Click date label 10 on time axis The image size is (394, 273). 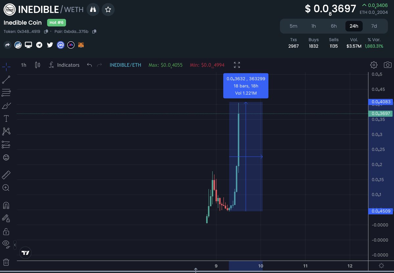[x=261, y=266]
